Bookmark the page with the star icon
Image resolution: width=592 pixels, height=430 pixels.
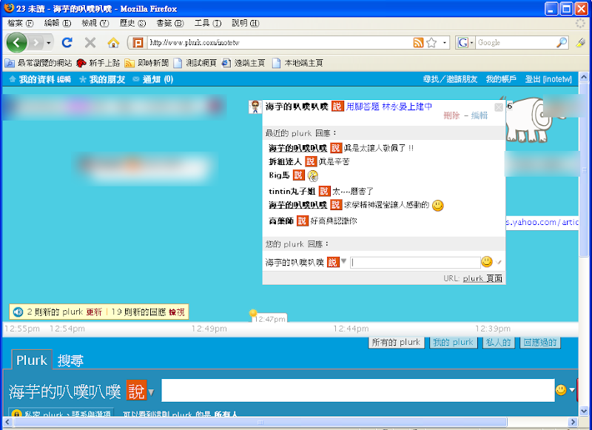tap(431, 43)
